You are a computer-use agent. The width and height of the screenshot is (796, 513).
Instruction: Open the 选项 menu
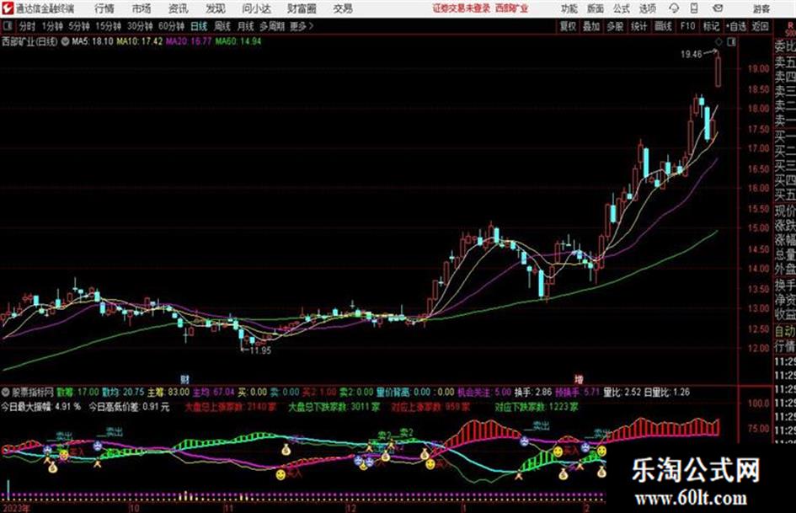click(x=647, y=8)
